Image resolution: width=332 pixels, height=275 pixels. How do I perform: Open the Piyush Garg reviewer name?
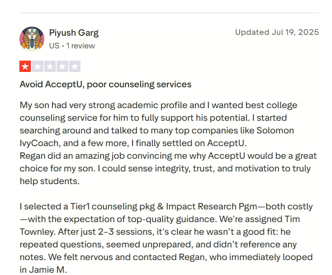[74, 33]
